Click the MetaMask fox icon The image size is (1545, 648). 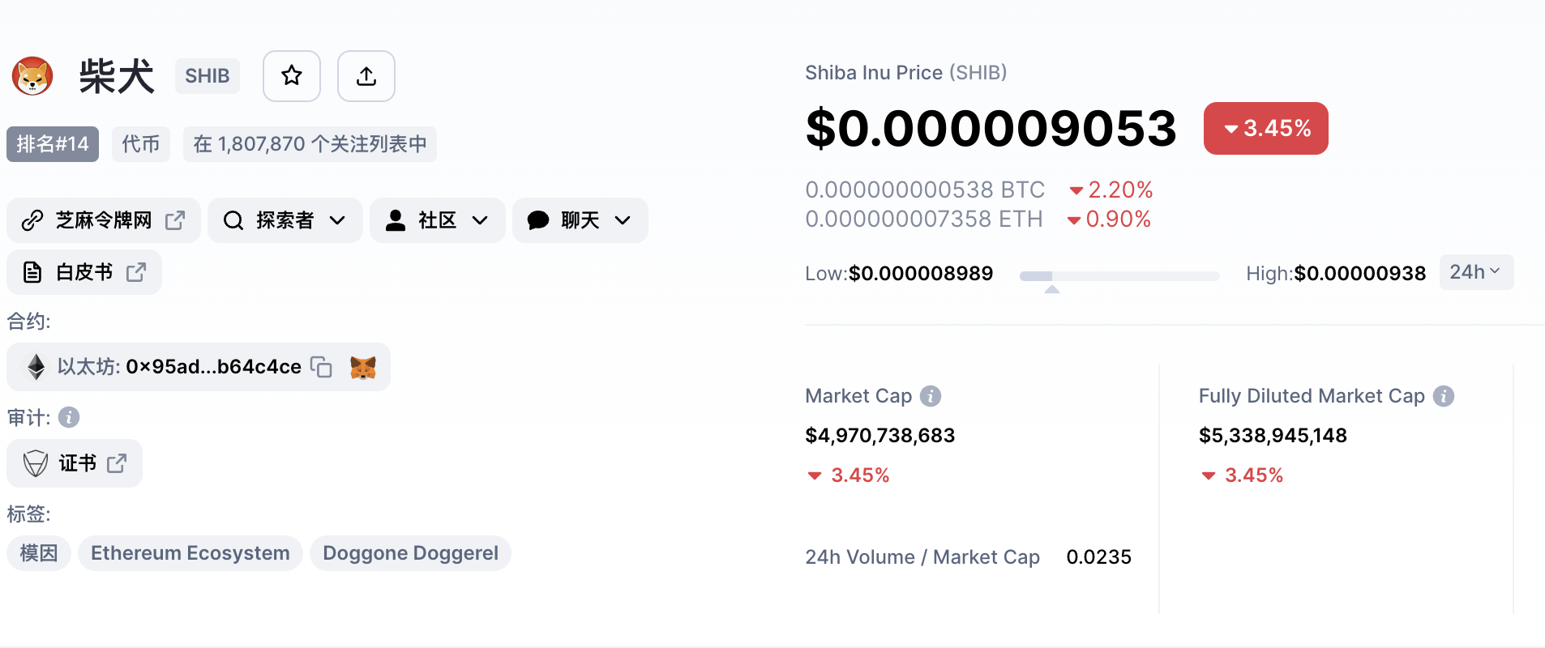pyautogui.click(x=363, y=367)
